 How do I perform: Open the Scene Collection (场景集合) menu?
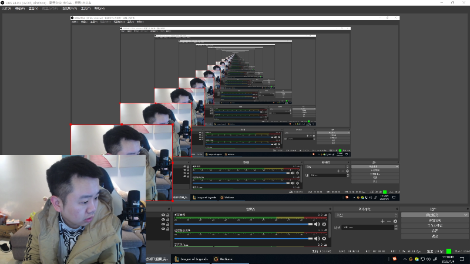coord(69,9)
